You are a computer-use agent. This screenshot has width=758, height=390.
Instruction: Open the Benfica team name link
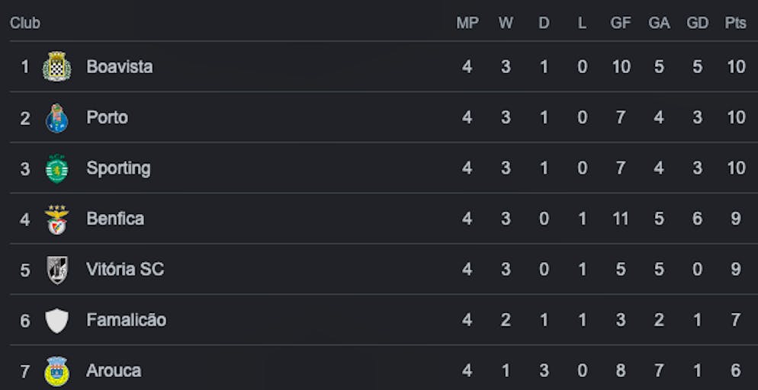(115, 219)
